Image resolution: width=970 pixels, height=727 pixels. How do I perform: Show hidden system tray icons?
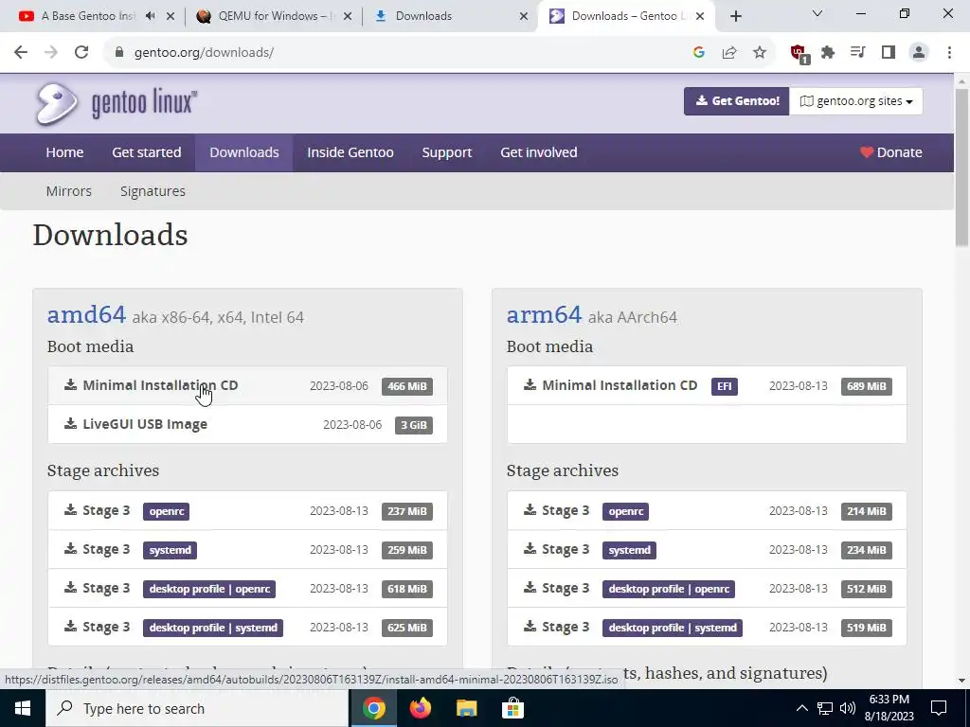coord(801,708)
